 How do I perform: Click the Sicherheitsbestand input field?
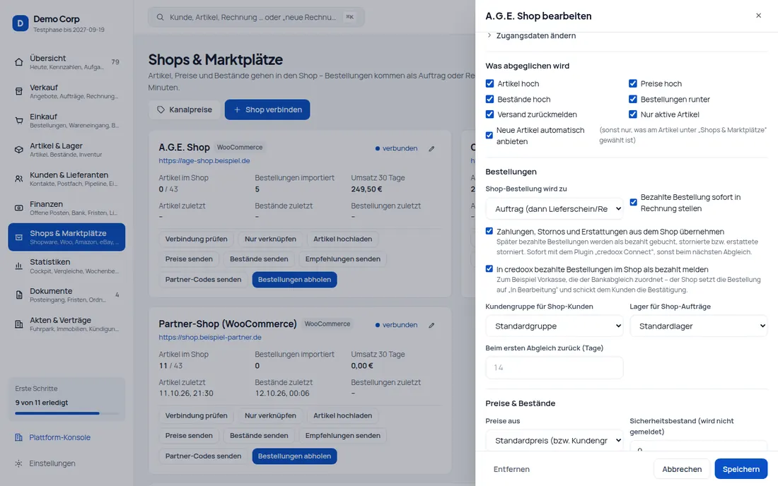pos(699,446)
